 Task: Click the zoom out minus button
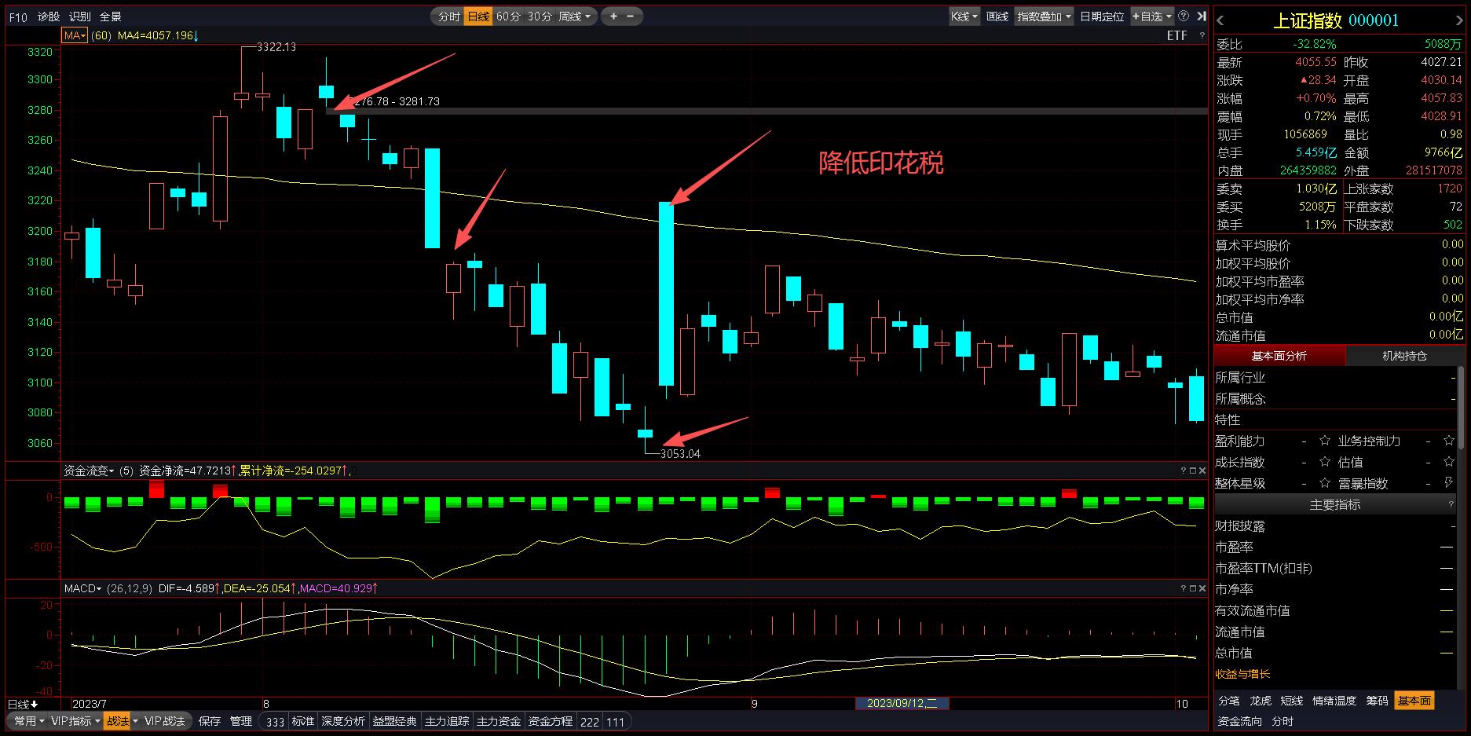click(631, 16)
